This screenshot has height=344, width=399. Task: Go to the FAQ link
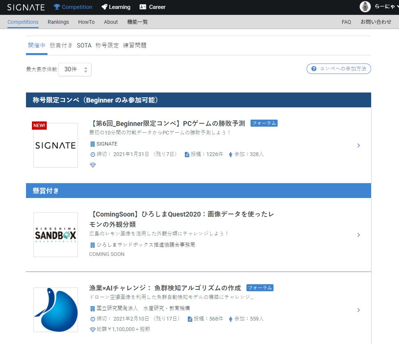click(x=346, y=22)
